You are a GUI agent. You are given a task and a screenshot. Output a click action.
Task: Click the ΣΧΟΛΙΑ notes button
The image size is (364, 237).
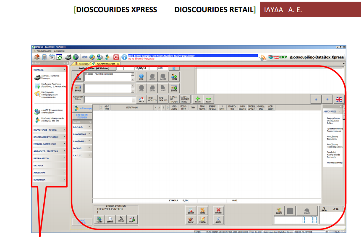click(x=202, y=220)
